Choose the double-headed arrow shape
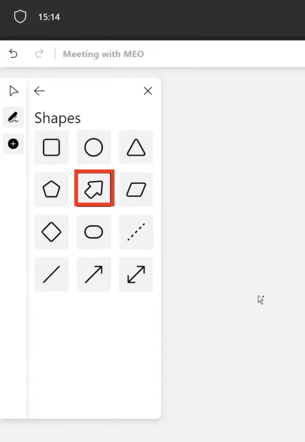Viewport: 305px width, 442px height. click(136, 274)
